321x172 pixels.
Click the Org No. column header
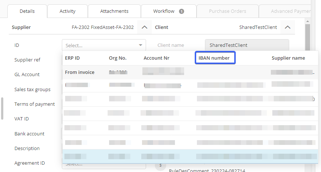click(x=117, y=58)
